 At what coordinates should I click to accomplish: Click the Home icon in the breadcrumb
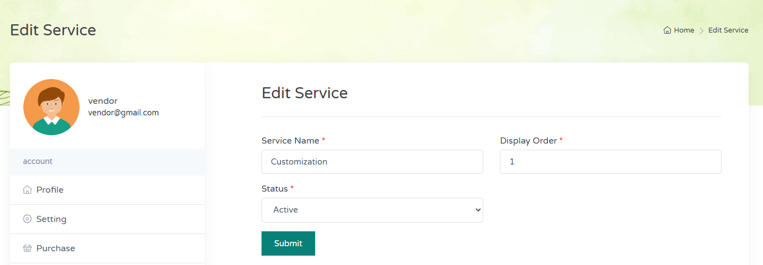coord(667,30)
